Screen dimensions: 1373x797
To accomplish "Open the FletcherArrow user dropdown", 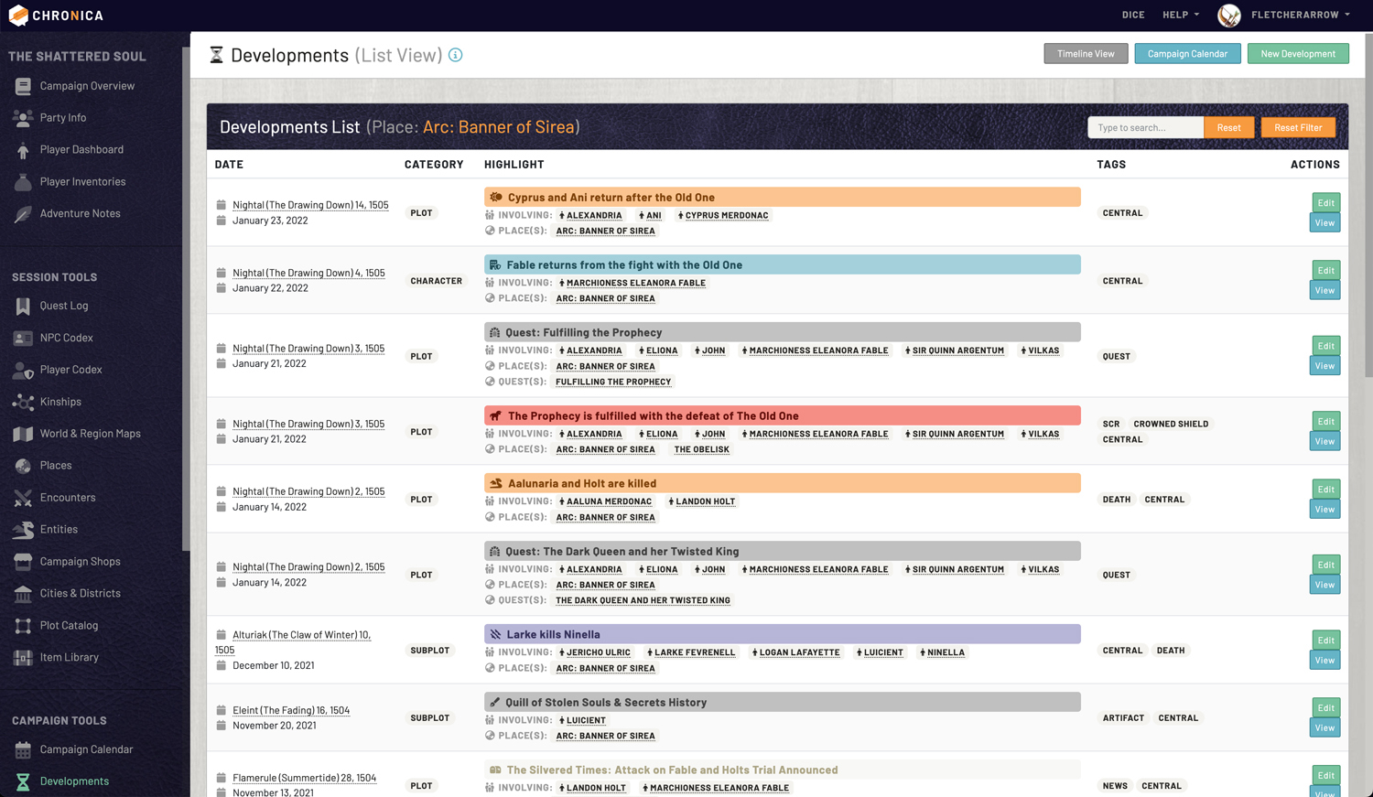I will (1300, 15).
